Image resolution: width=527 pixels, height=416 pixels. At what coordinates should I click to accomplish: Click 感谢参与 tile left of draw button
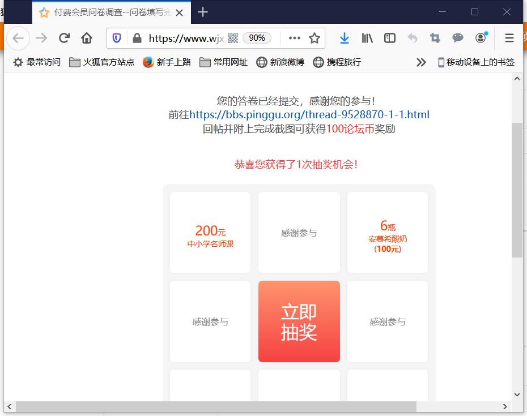tap(210, 321)
